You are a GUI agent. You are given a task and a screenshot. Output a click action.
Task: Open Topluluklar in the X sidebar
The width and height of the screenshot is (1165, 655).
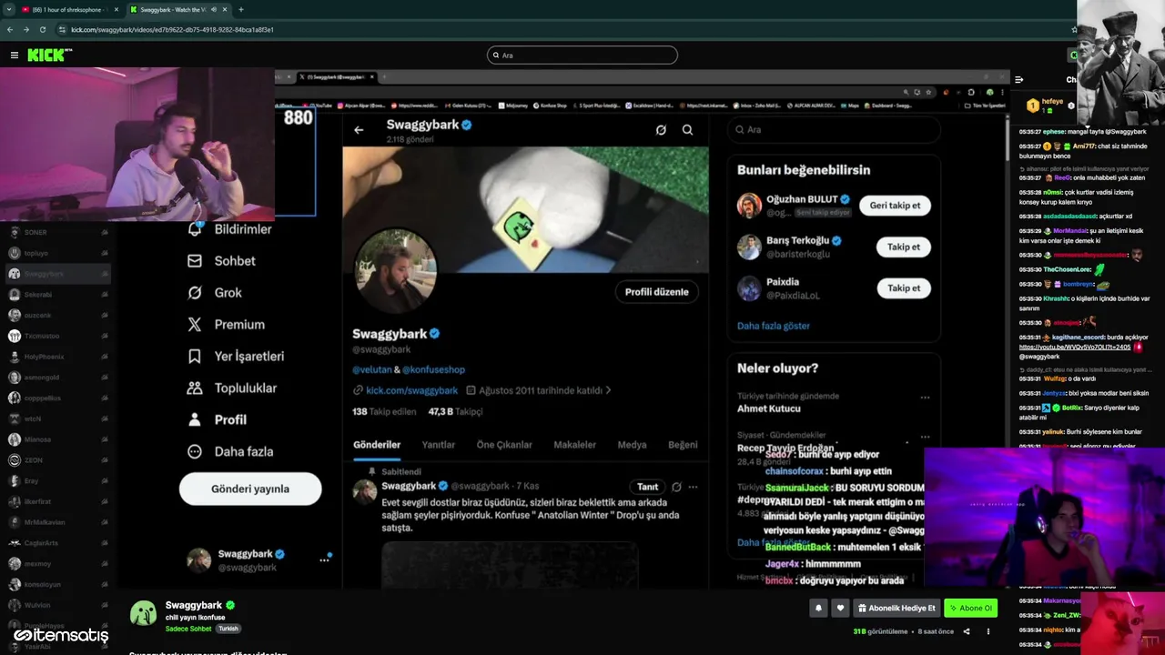point(231,388)
